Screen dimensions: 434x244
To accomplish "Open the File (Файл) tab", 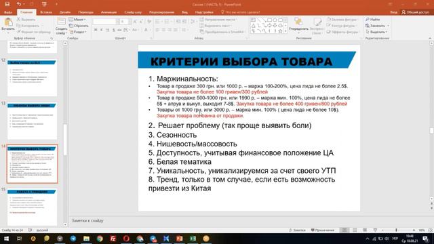I will pyautogui.click(x=8, y=12).
